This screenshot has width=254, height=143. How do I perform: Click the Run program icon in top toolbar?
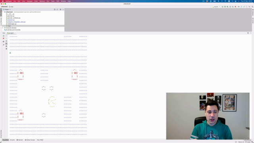(x=222, y=7)
